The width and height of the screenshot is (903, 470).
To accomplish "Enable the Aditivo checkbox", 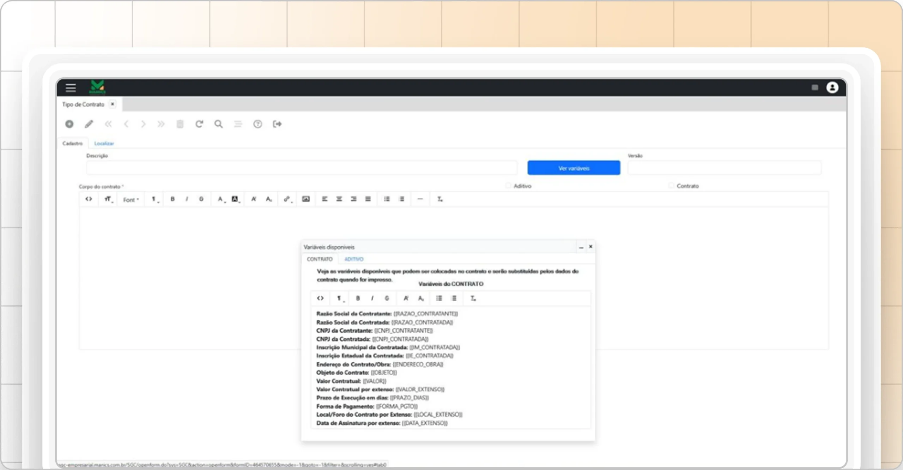I will tap(508, 186).
